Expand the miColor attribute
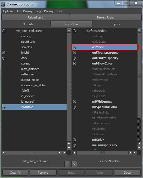 point(74,140)
